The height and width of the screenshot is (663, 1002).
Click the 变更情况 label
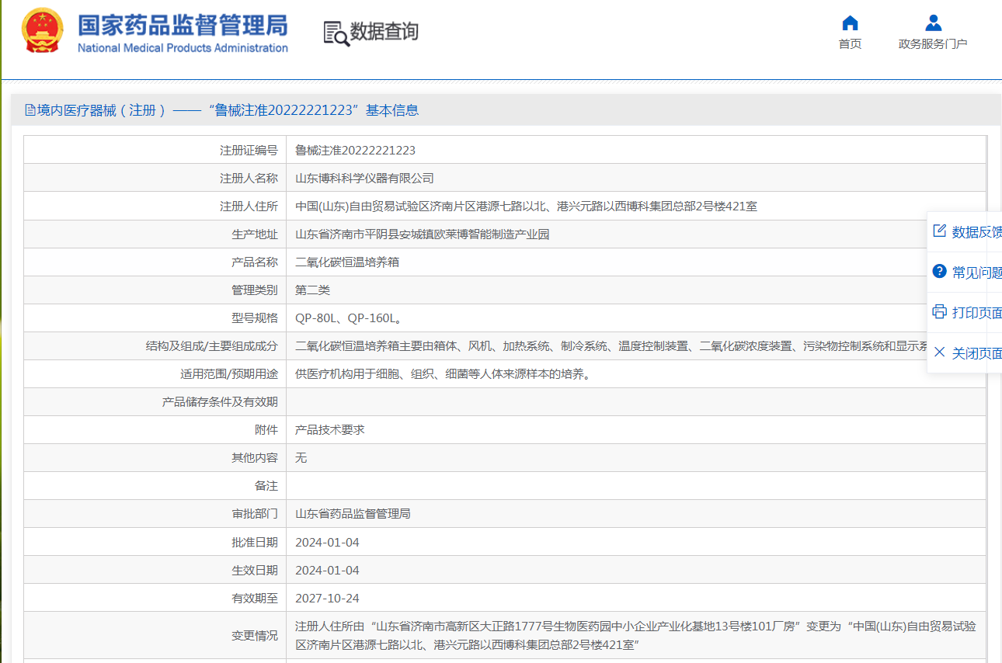pyautogui.click(x=255, y=635)
